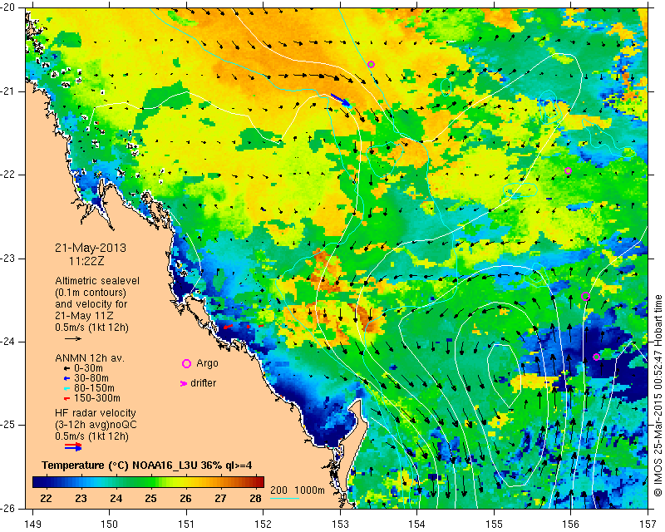Select the 'Temperature (°C) NOAA16_L3U' colorbar title
This screenshot has height=532, width=665.
(120, 465)
